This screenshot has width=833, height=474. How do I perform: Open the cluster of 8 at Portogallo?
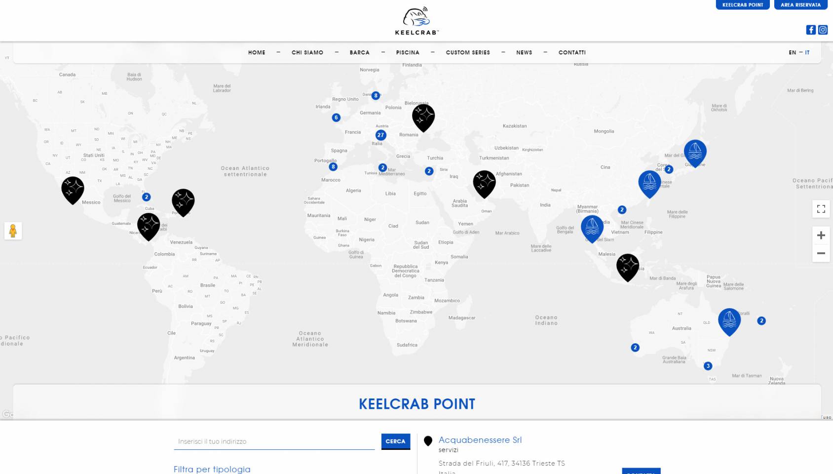(x=333, y=167)
